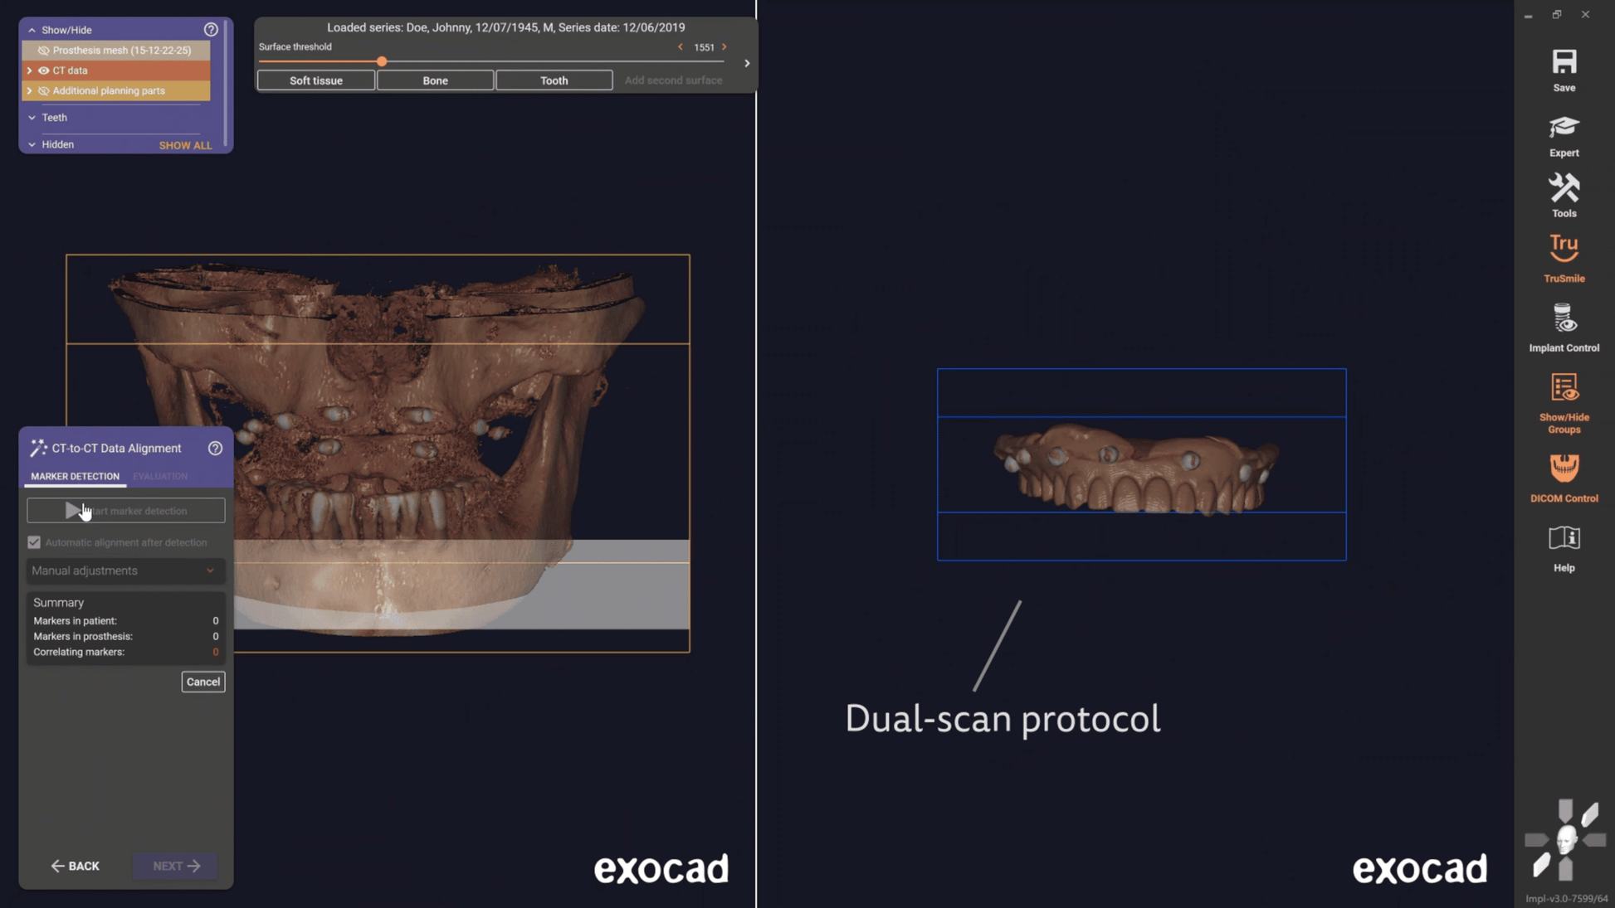The height and width of the screenshot is (908, 1615).
Task: Click the Save icon
Action: [1564, 63]
